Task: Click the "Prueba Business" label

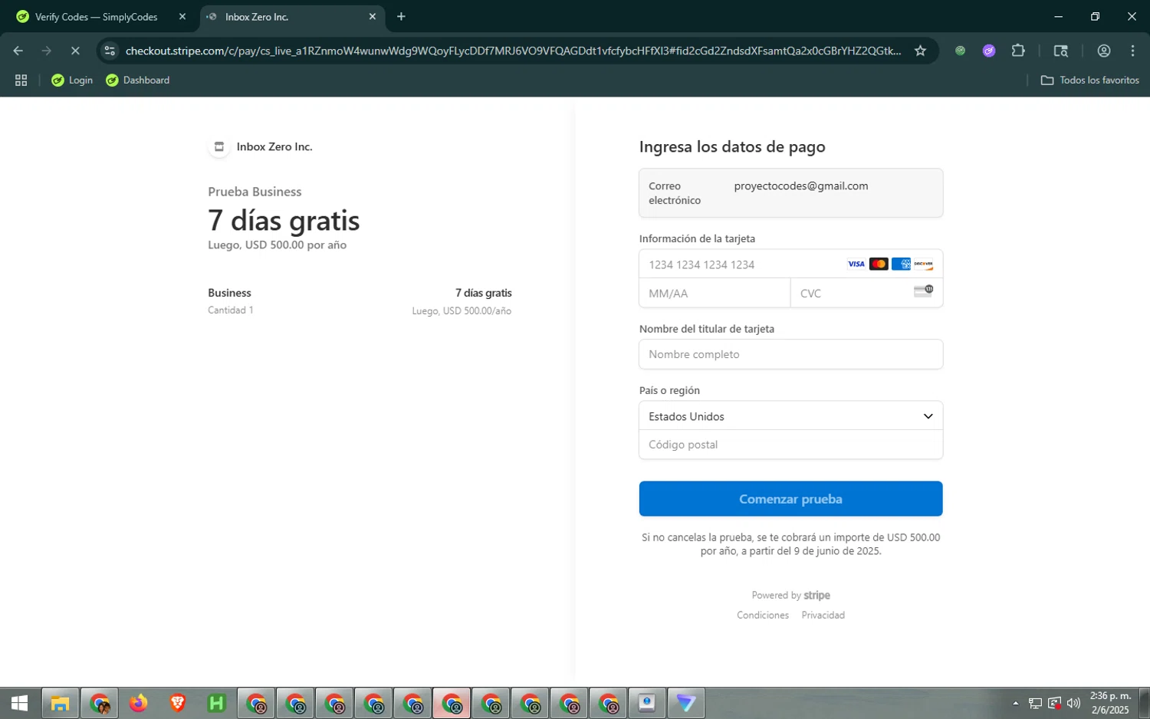Action: tap(255, 192)
